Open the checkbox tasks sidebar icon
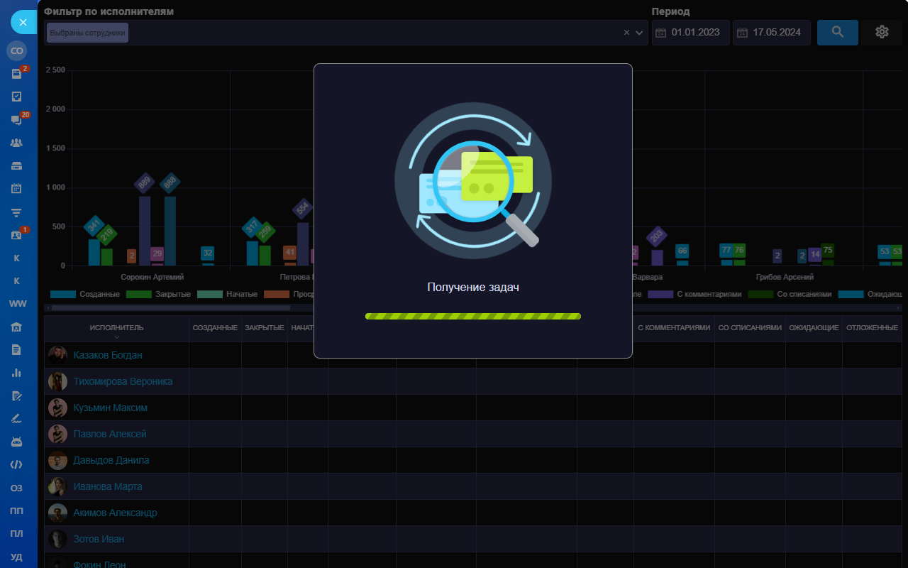The image size is (908, 568). (x=16, y=97)
